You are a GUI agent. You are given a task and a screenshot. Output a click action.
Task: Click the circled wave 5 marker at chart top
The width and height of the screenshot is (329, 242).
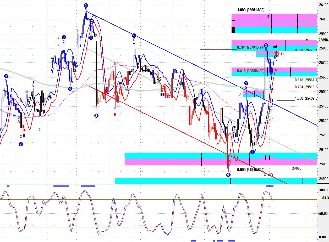coord(86,5)
